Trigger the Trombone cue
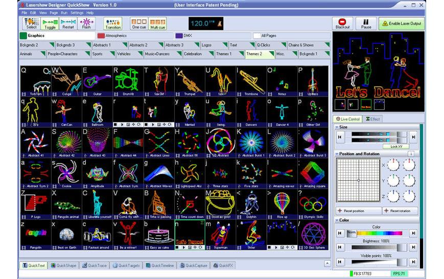 (251, 81)
